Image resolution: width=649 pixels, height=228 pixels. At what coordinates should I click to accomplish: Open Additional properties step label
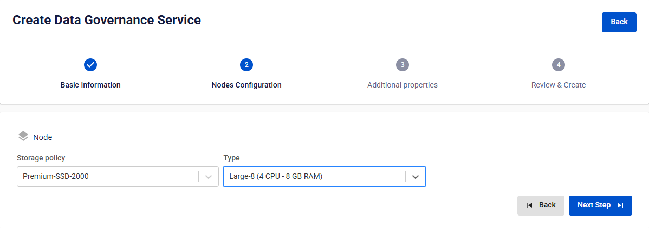coord(403,85)
